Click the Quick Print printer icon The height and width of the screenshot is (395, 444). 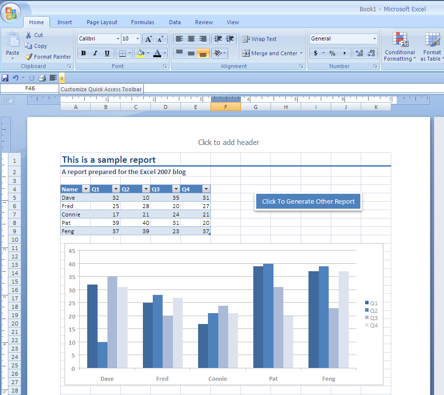coord(42,78)
